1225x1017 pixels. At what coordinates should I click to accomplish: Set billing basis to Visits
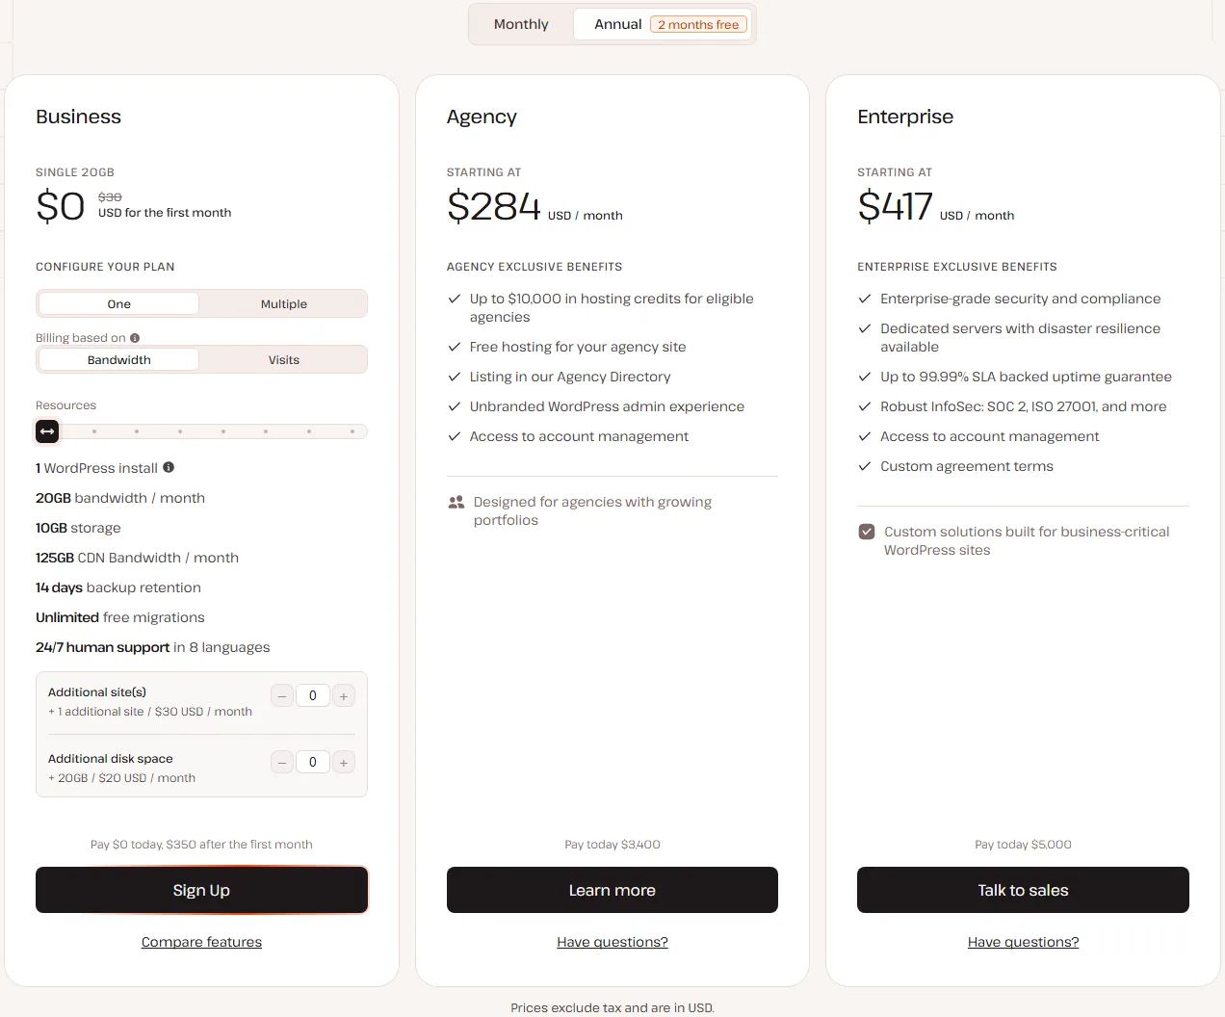[x=284, y=360]
